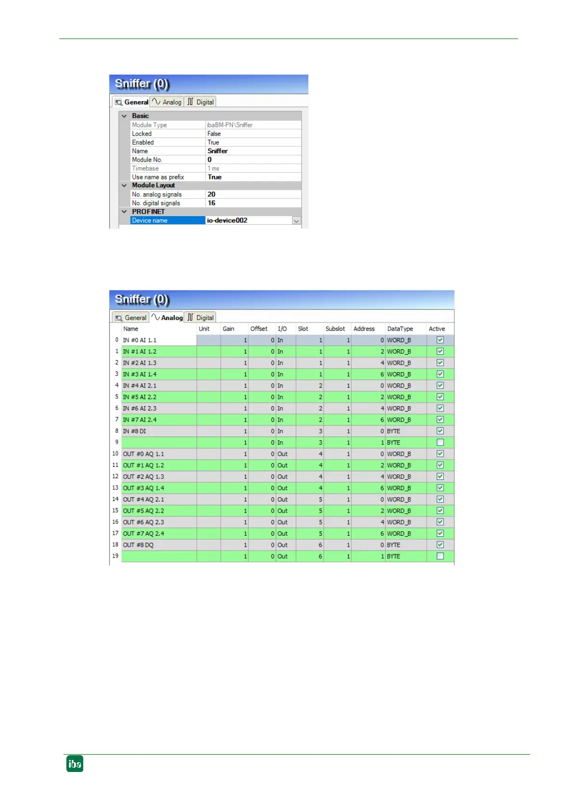
Task: Uncheck Active for OUT #0 AQ 1.1
Action: [x=440, y=454]
